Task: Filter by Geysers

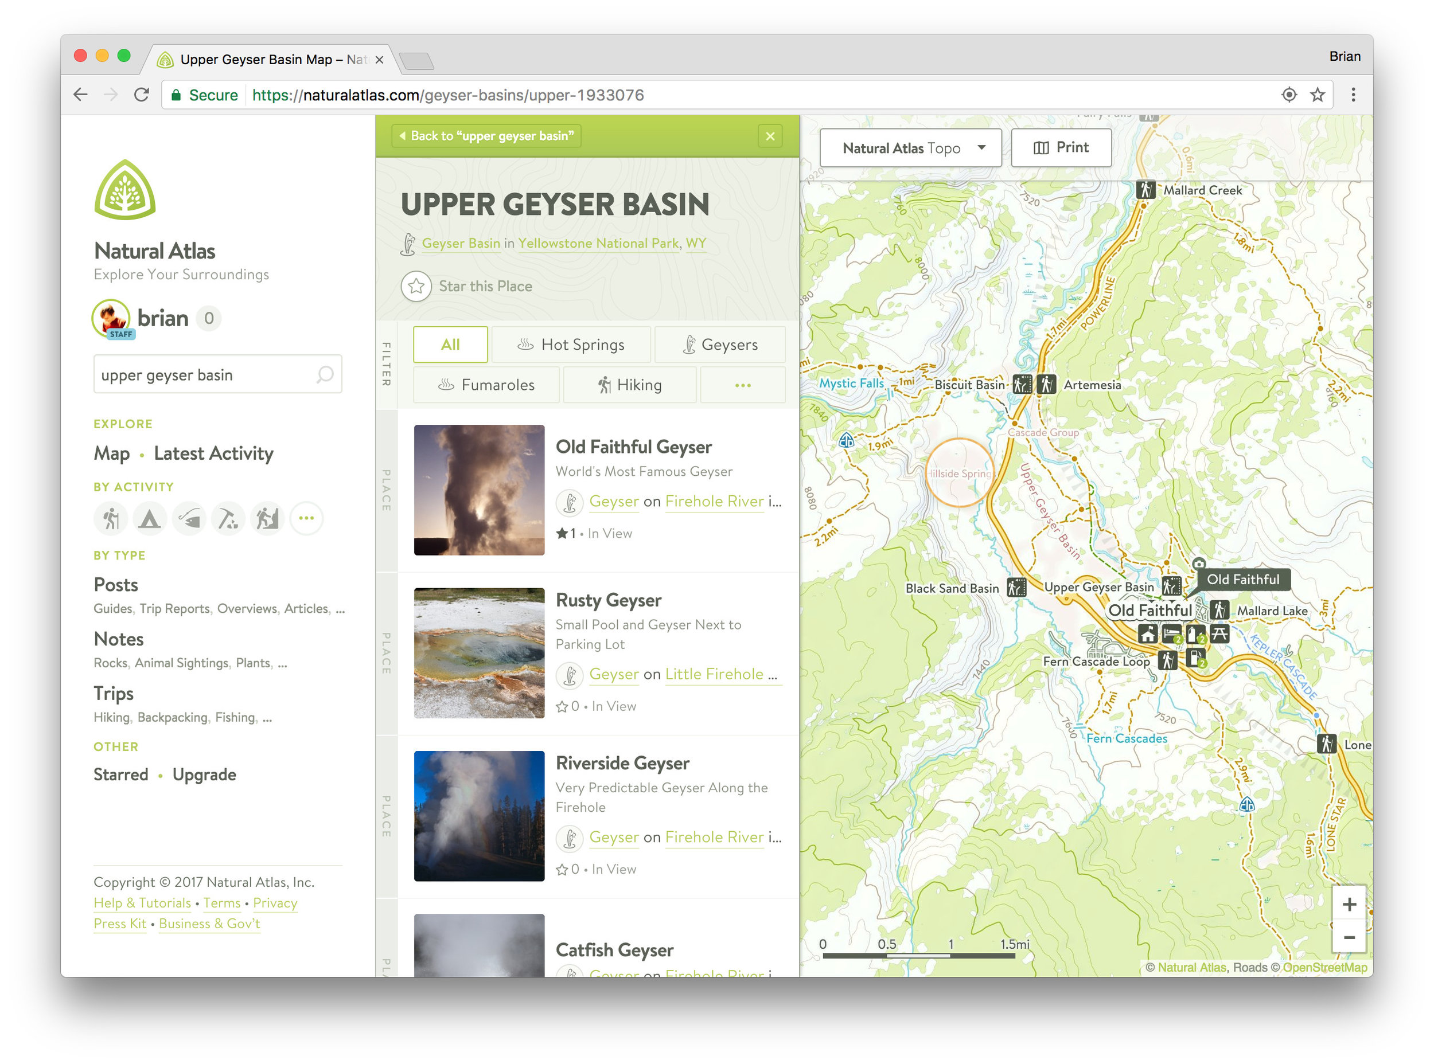Action: [720, 345]
